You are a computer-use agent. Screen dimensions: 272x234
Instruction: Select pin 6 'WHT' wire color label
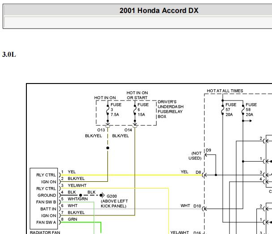[72, 205]
